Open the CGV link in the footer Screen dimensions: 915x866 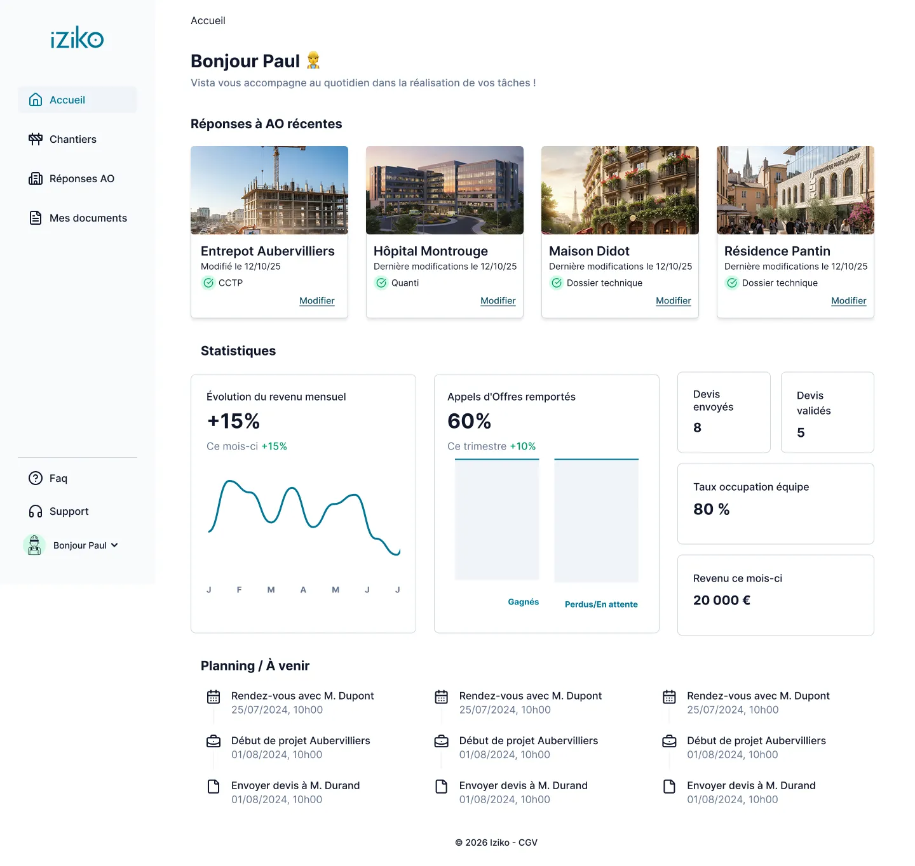pos(528,843)
